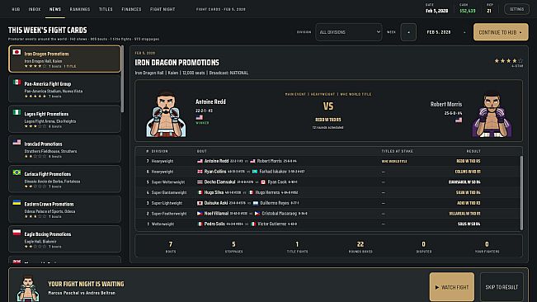
Task: Open the Inbox tab
Action: pos(35,9)
